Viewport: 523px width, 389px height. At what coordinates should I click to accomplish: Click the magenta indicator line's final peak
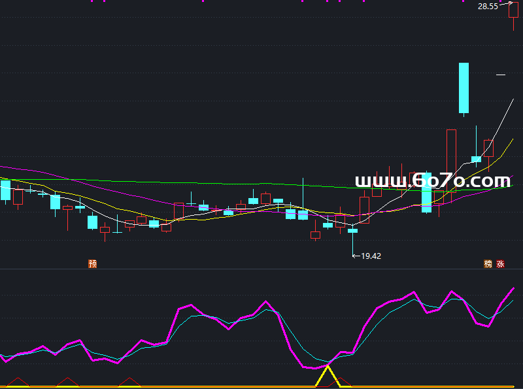514,288
